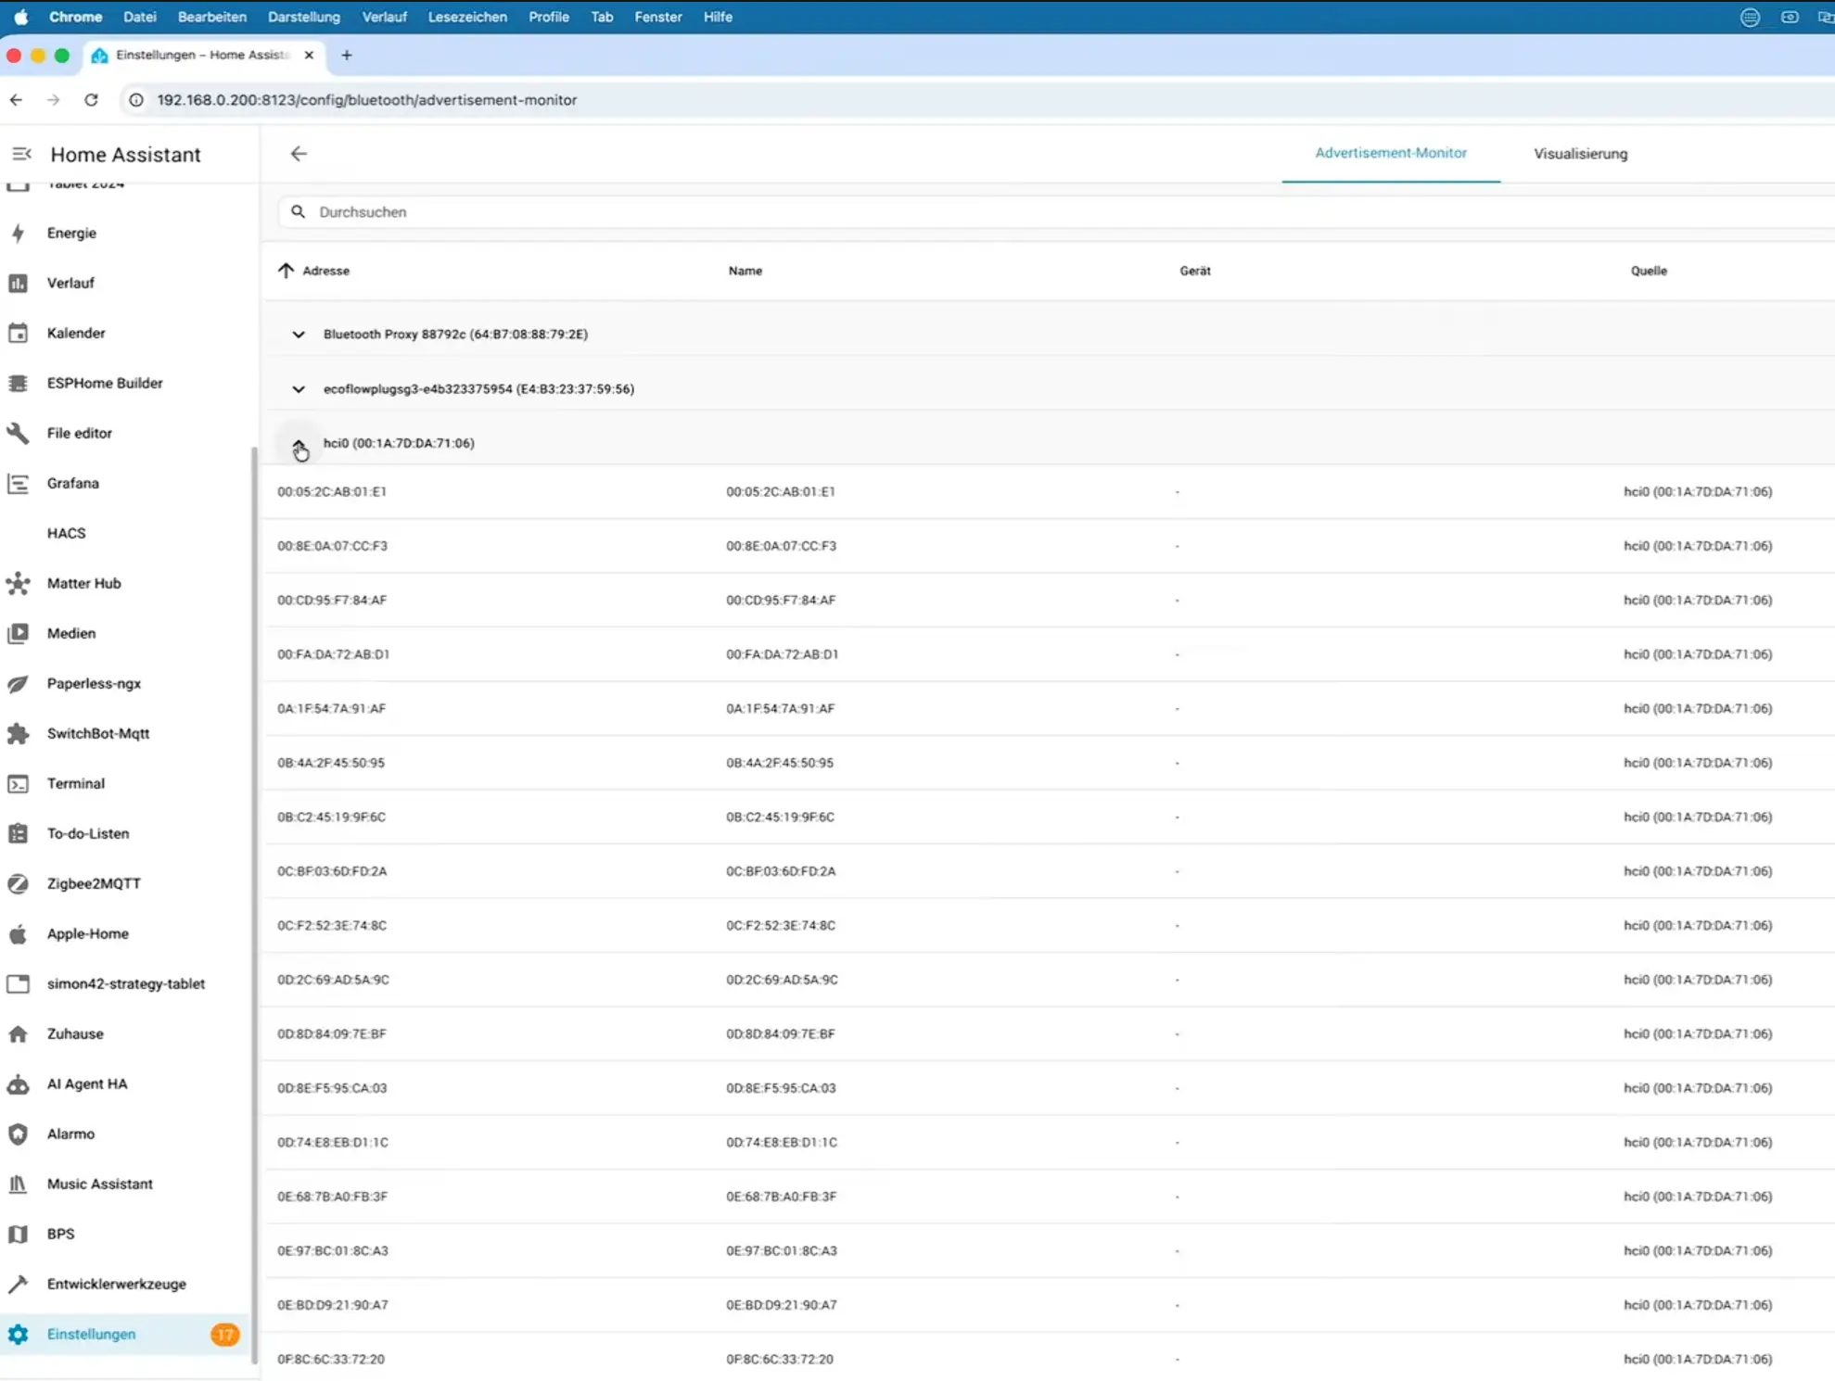
Task: Open the Lesezeichen menu
Action: (467, 17)
